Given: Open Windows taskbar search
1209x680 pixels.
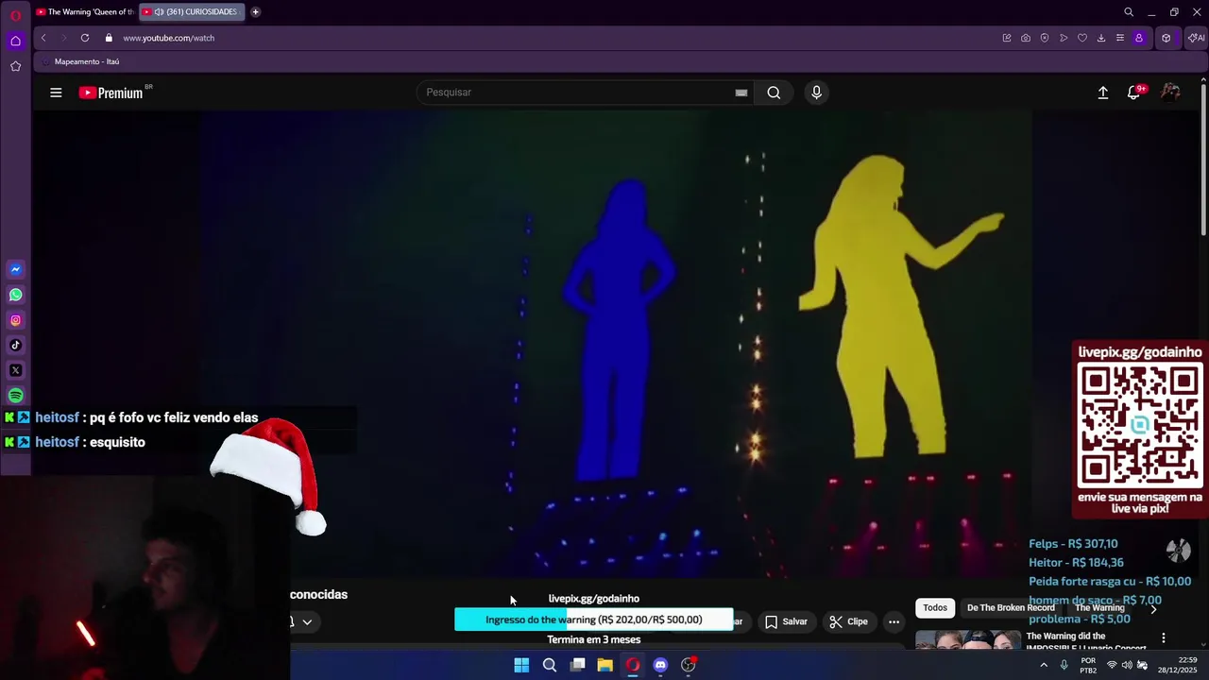Looking at the screenshot, I should [x=550, y=665].
